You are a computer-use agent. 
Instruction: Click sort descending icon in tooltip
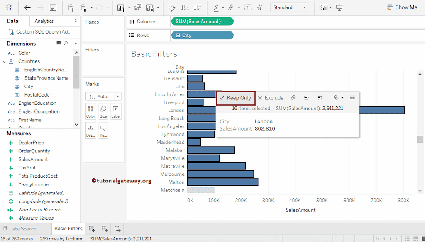click(x=320, y=98)
